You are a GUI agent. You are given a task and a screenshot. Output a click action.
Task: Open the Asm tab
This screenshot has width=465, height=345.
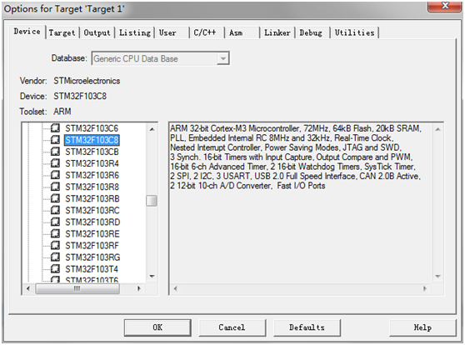point(236,32)
